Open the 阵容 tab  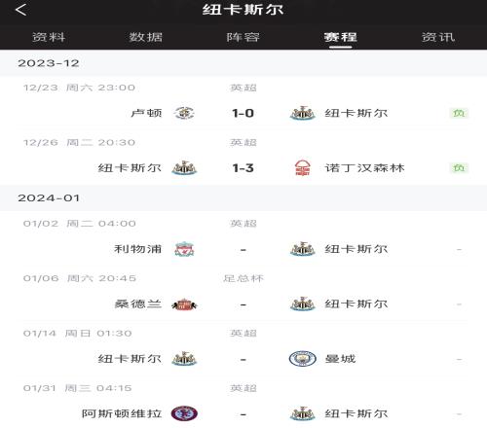coord(243,37)
